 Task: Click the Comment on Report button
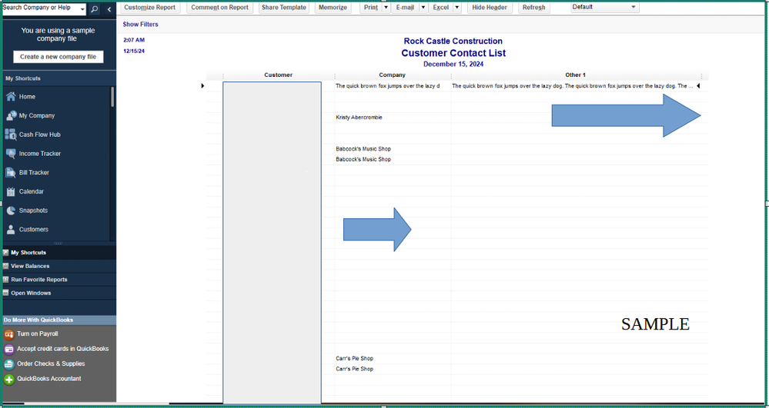point(219,8)
